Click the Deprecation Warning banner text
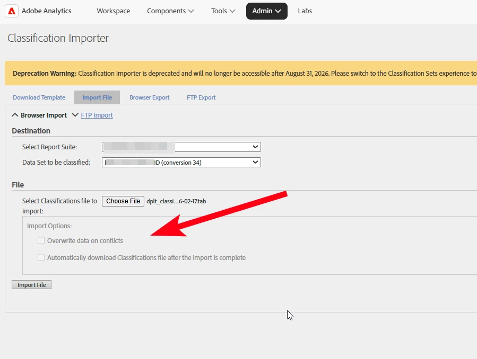 click(245, 74)
